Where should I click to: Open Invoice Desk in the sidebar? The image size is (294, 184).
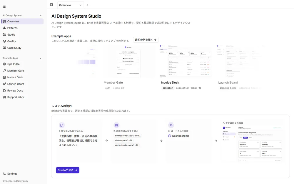tap(23, 77)
